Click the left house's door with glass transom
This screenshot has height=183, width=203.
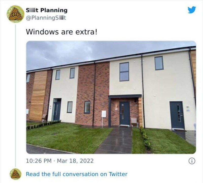(57, 109)
